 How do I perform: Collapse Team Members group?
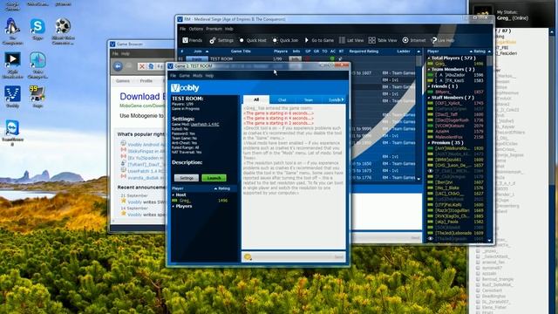429,70
